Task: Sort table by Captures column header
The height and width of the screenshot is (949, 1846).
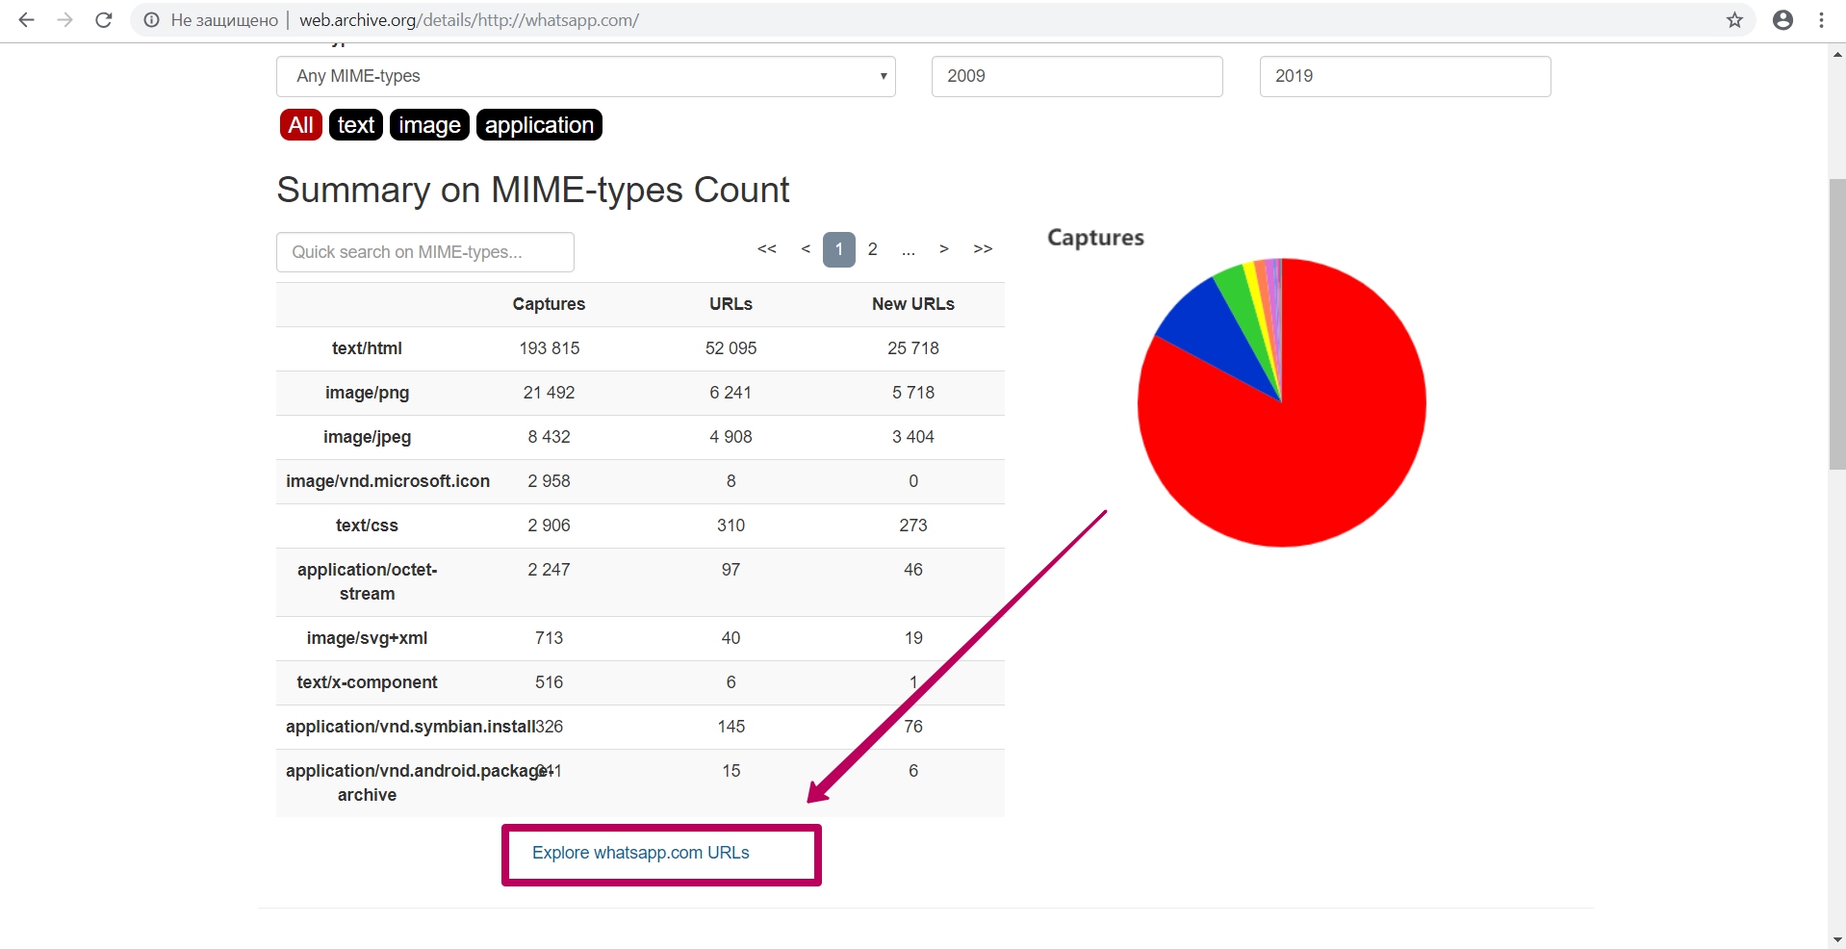Action: [x=549, y=304]
